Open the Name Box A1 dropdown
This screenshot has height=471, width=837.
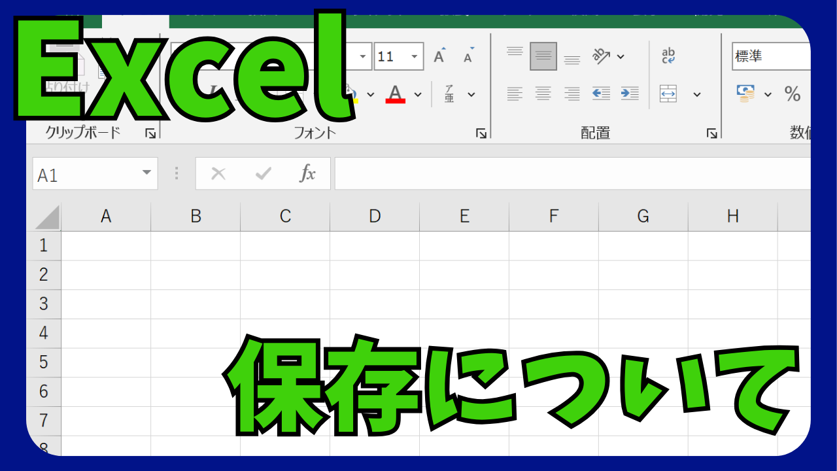click(146, 174)
